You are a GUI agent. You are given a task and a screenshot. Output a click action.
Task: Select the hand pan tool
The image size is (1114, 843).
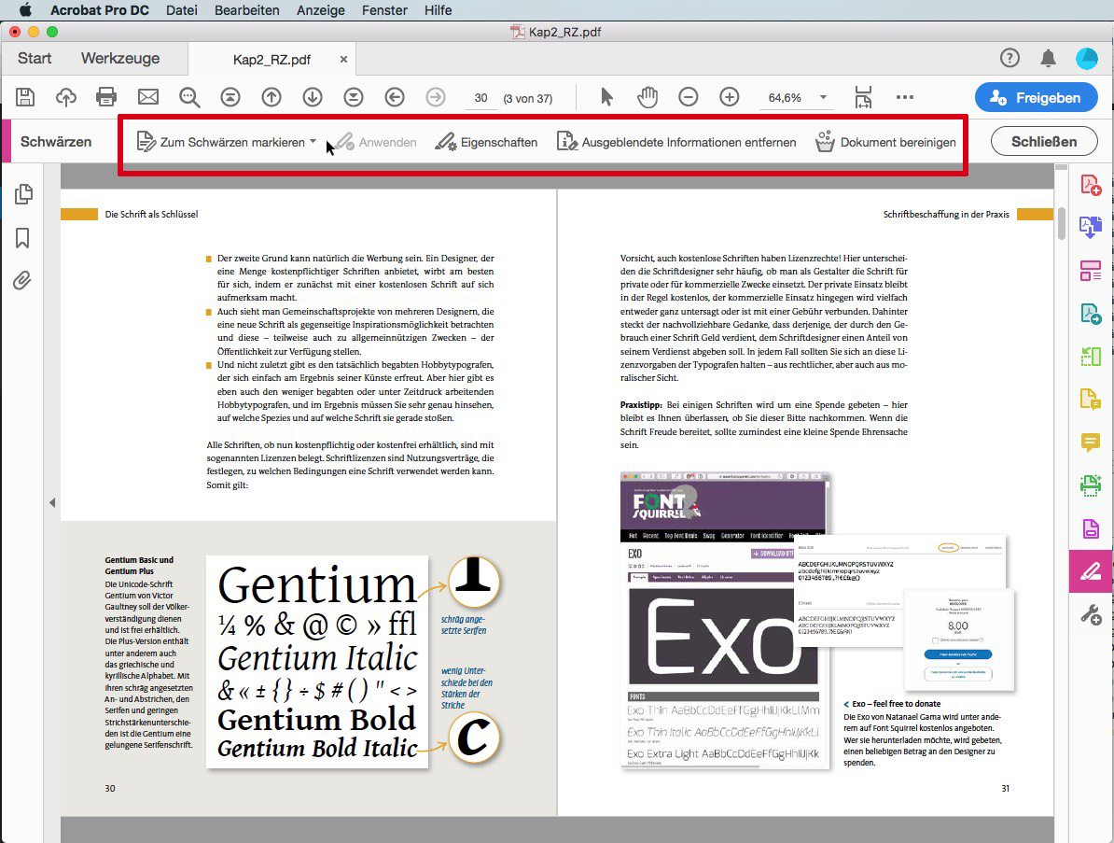[648, 97]
